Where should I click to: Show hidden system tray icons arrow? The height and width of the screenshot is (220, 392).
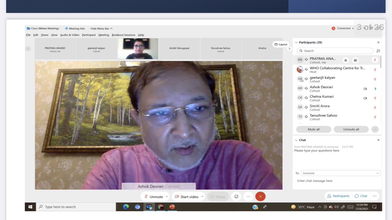pos(320,207)
